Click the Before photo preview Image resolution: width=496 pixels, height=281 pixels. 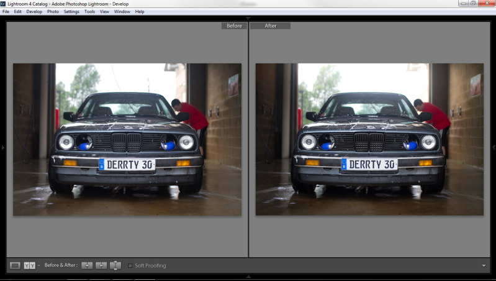(x=127, y=139)
